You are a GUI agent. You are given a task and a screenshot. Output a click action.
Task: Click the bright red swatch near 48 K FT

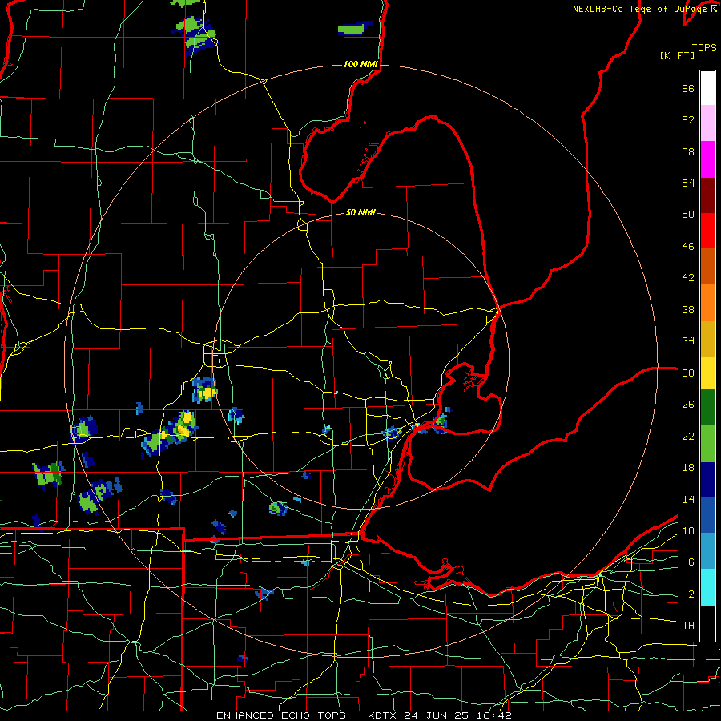click(x=707, y=231)
